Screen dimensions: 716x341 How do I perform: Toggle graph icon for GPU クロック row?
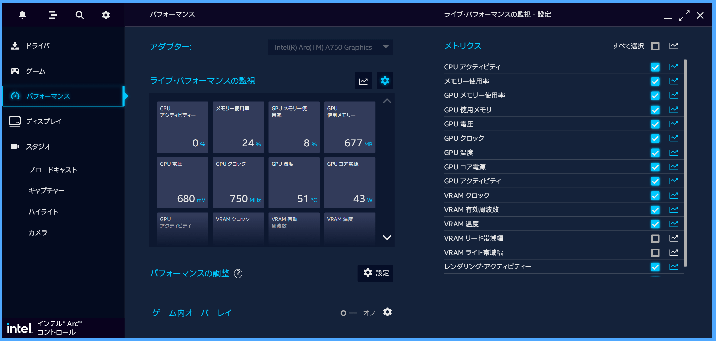point(674,138)
